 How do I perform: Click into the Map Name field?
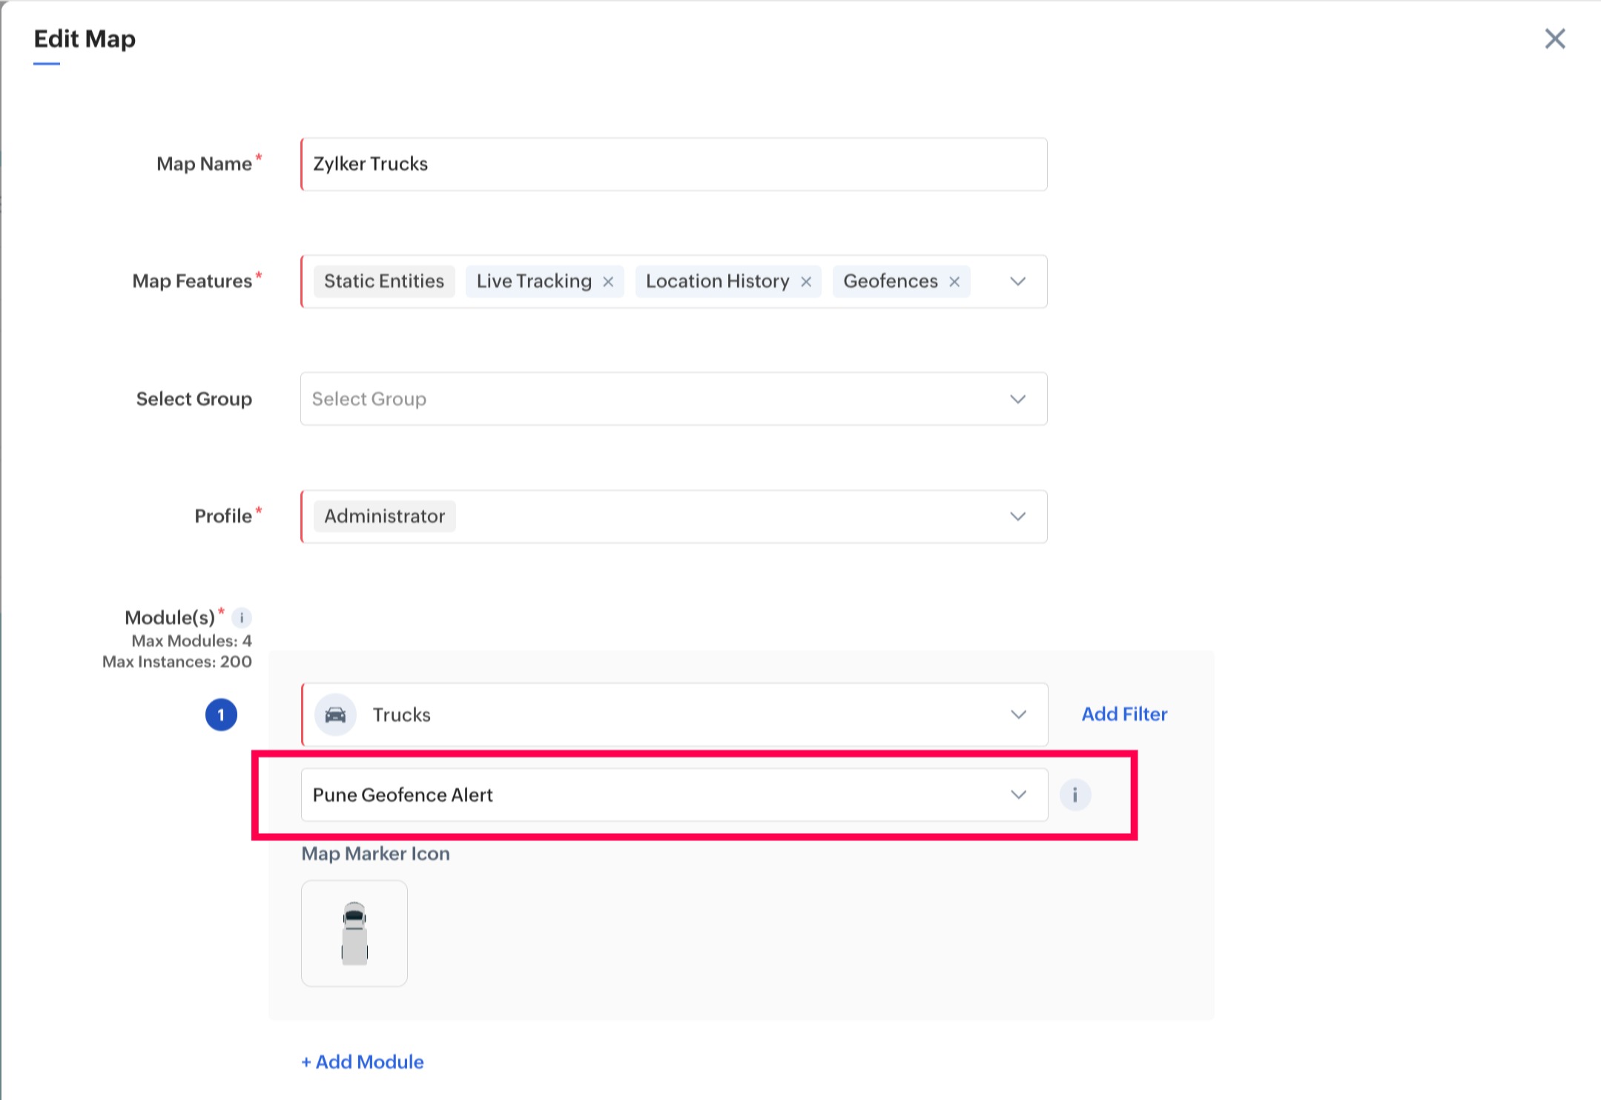pyautogui.click(x=673, y=164)
